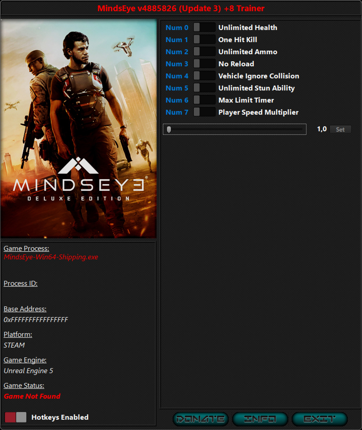Click the MindsEye cover art image
Image resolution: width=362 pixels, height=430 pixels.
coord(78,128)
